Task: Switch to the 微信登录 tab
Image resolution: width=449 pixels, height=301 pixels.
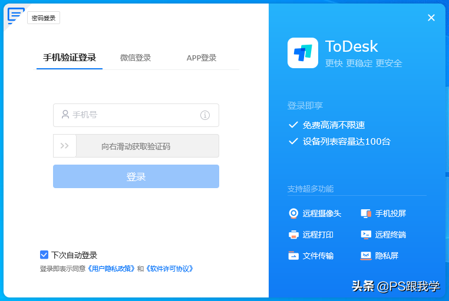Action: 136,58
